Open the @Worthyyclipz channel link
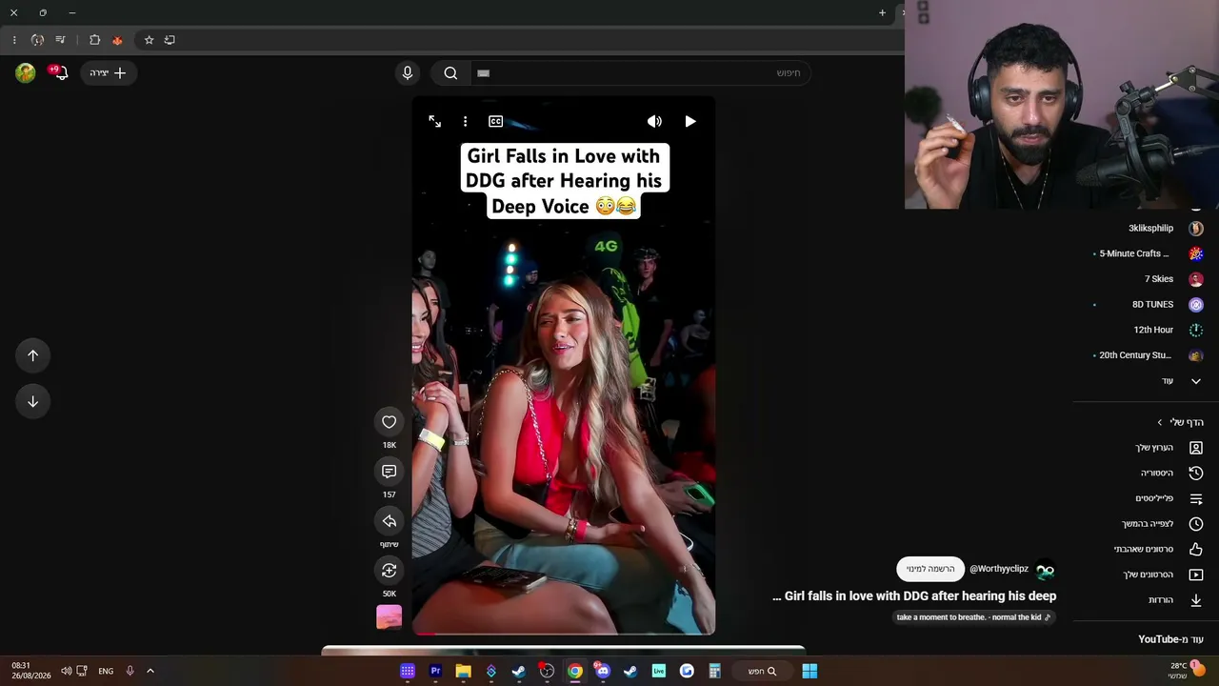The width and height of the screenshot is (1219, 686). pos(999,569)
